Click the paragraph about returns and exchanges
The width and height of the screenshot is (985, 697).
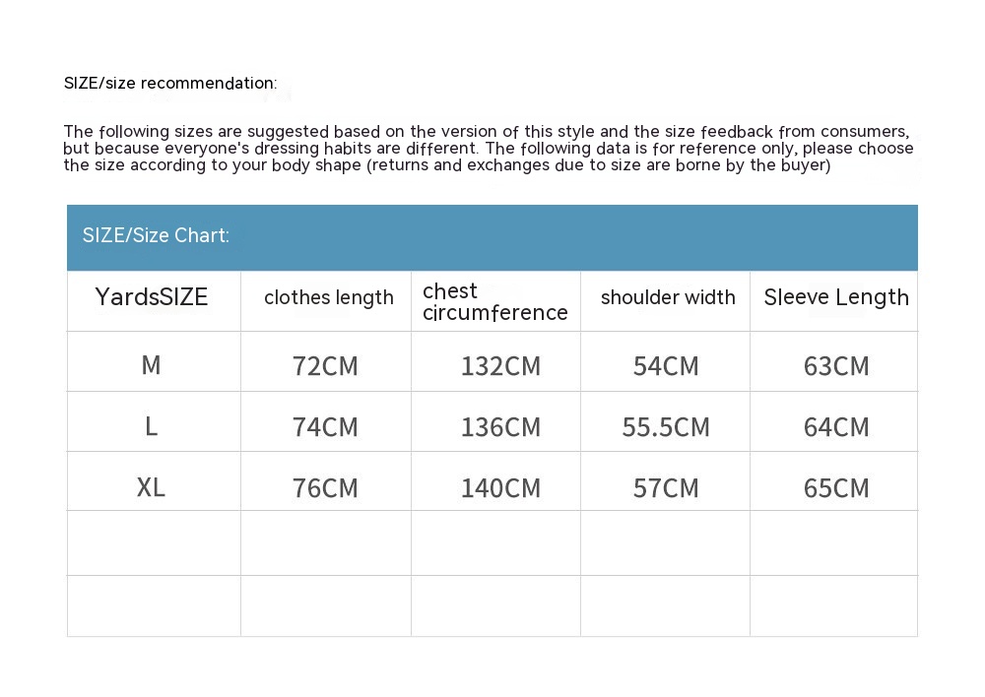coord(488,149)
